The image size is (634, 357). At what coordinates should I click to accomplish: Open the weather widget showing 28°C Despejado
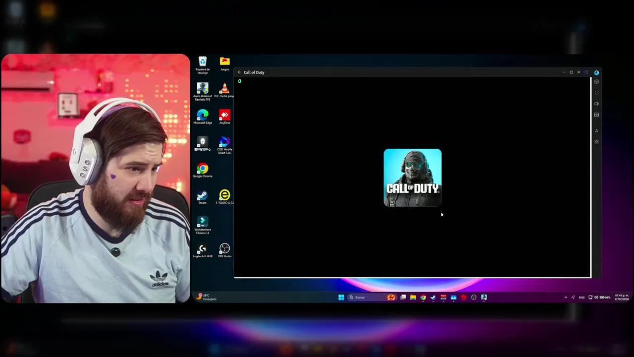[207, 297]
